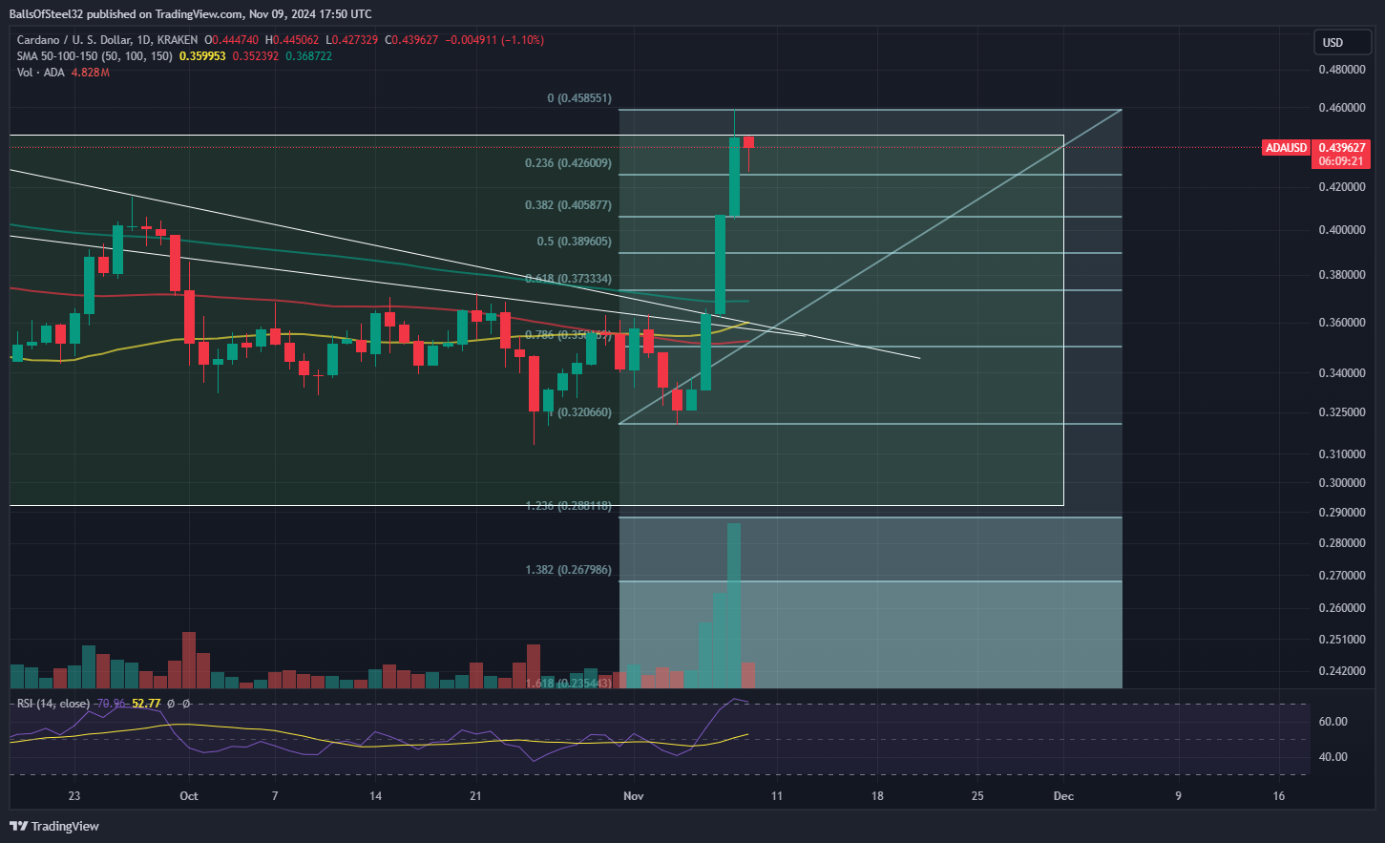Click the 0.310000 price axis label

coord(1342,454)
